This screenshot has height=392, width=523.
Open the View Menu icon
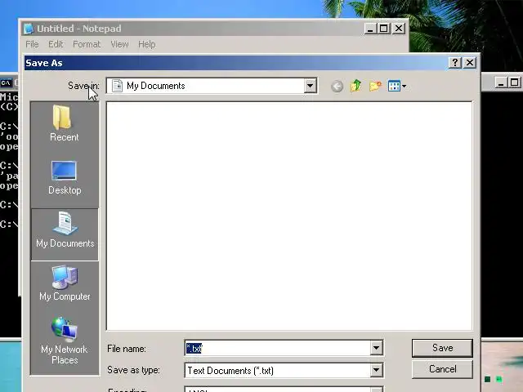(394, 86)
